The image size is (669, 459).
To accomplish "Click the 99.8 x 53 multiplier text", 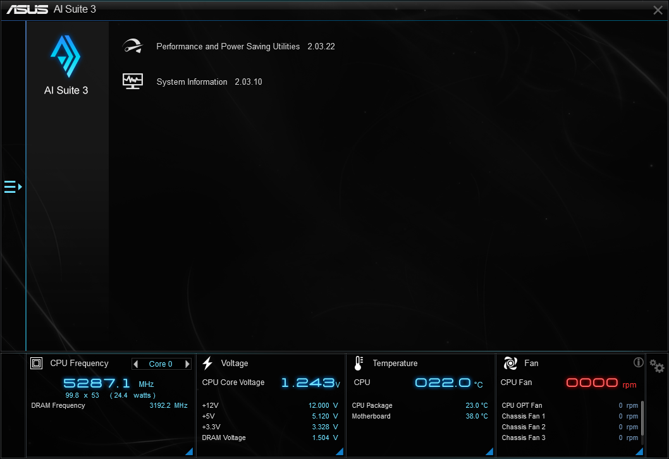I will click(82, 395).
